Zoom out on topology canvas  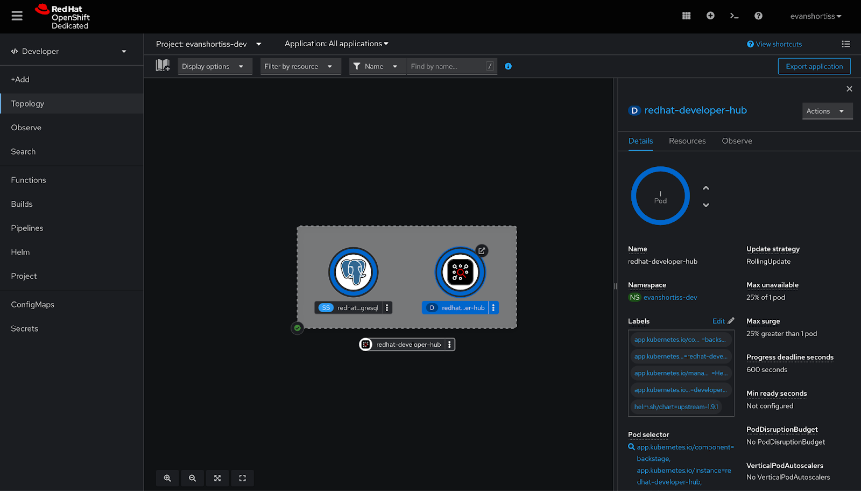pyautogui.click(x=192, y=478)
